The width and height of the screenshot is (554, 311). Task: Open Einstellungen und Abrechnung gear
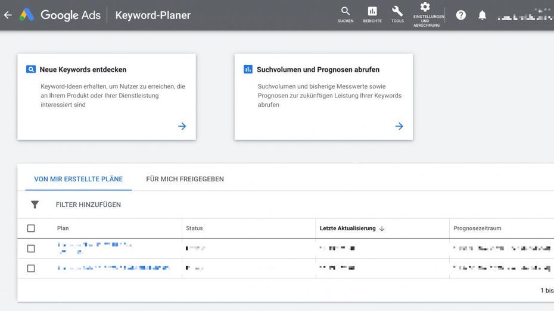(x=426, y=15)
